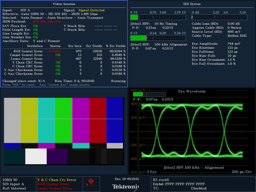The width and height of the screenshot is (256, 192).
Task: Click the white square in bottom picture row
Action: click(36, 156)
